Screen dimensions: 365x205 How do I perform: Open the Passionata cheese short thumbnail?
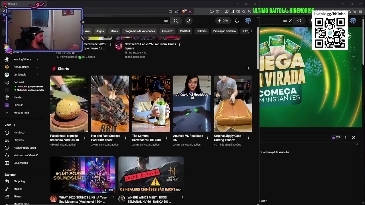pyautogui.click(x=69, y=104)
